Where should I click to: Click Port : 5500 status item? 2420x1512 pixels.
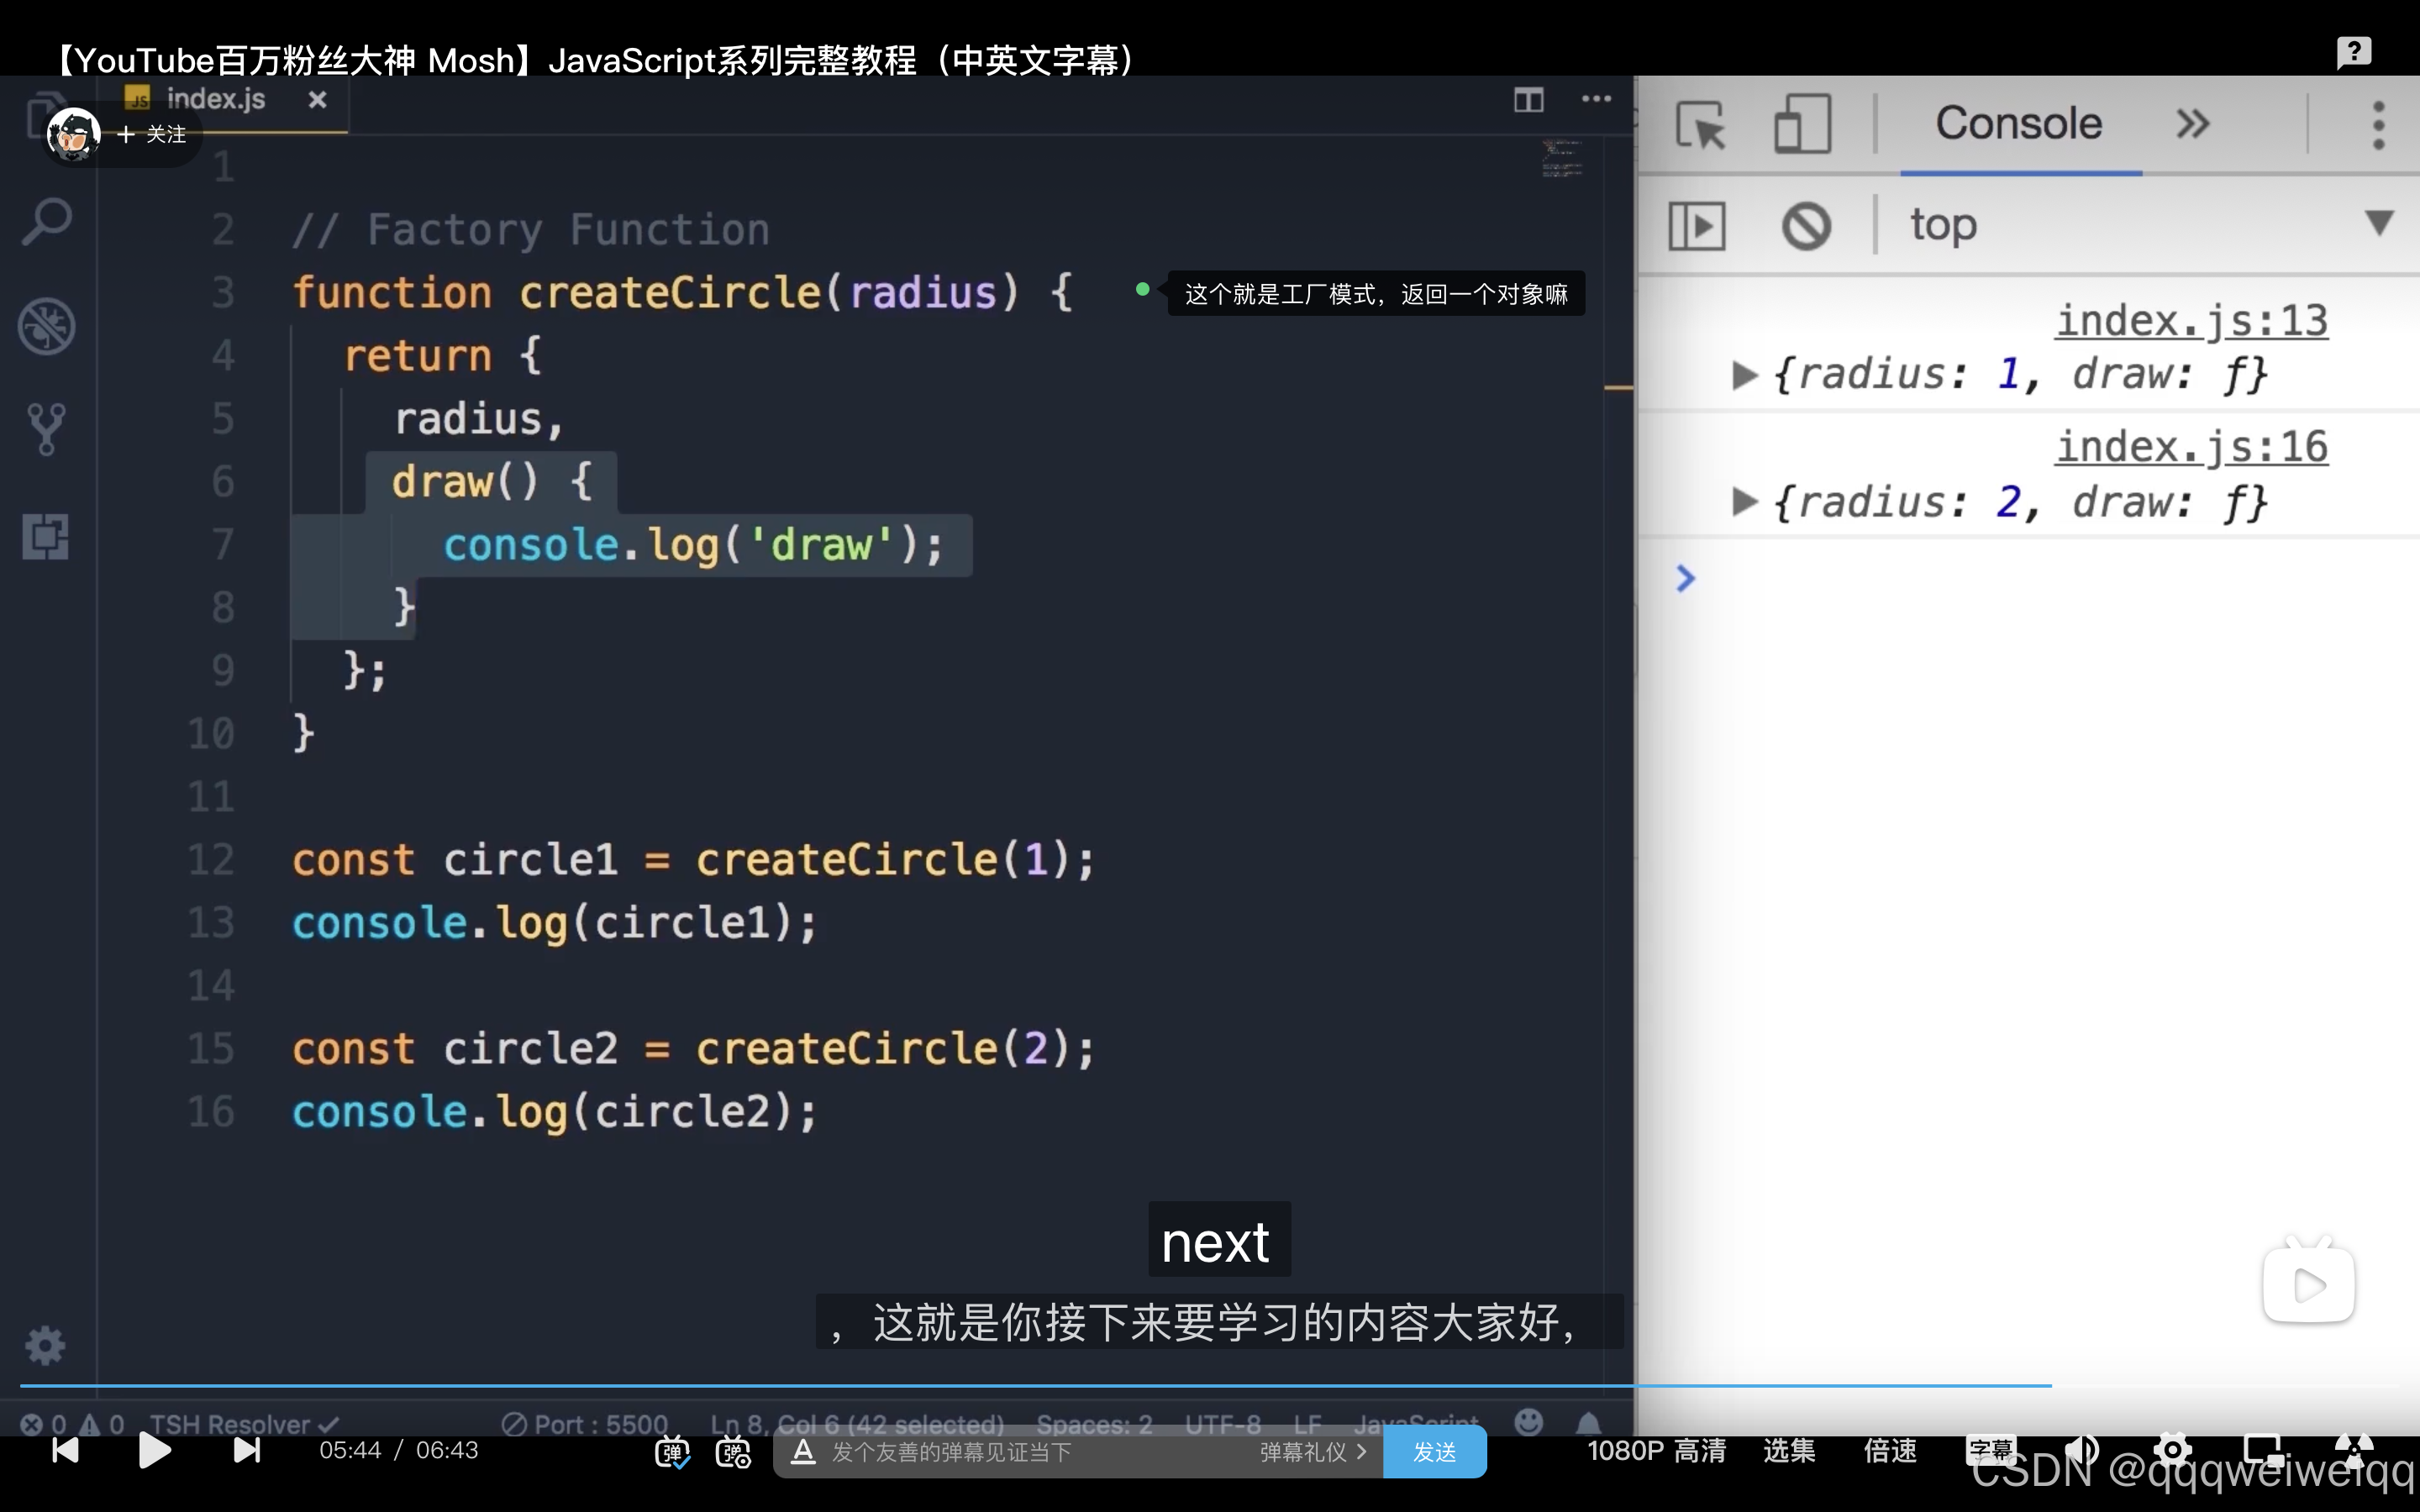click(x=585, y=1424)
